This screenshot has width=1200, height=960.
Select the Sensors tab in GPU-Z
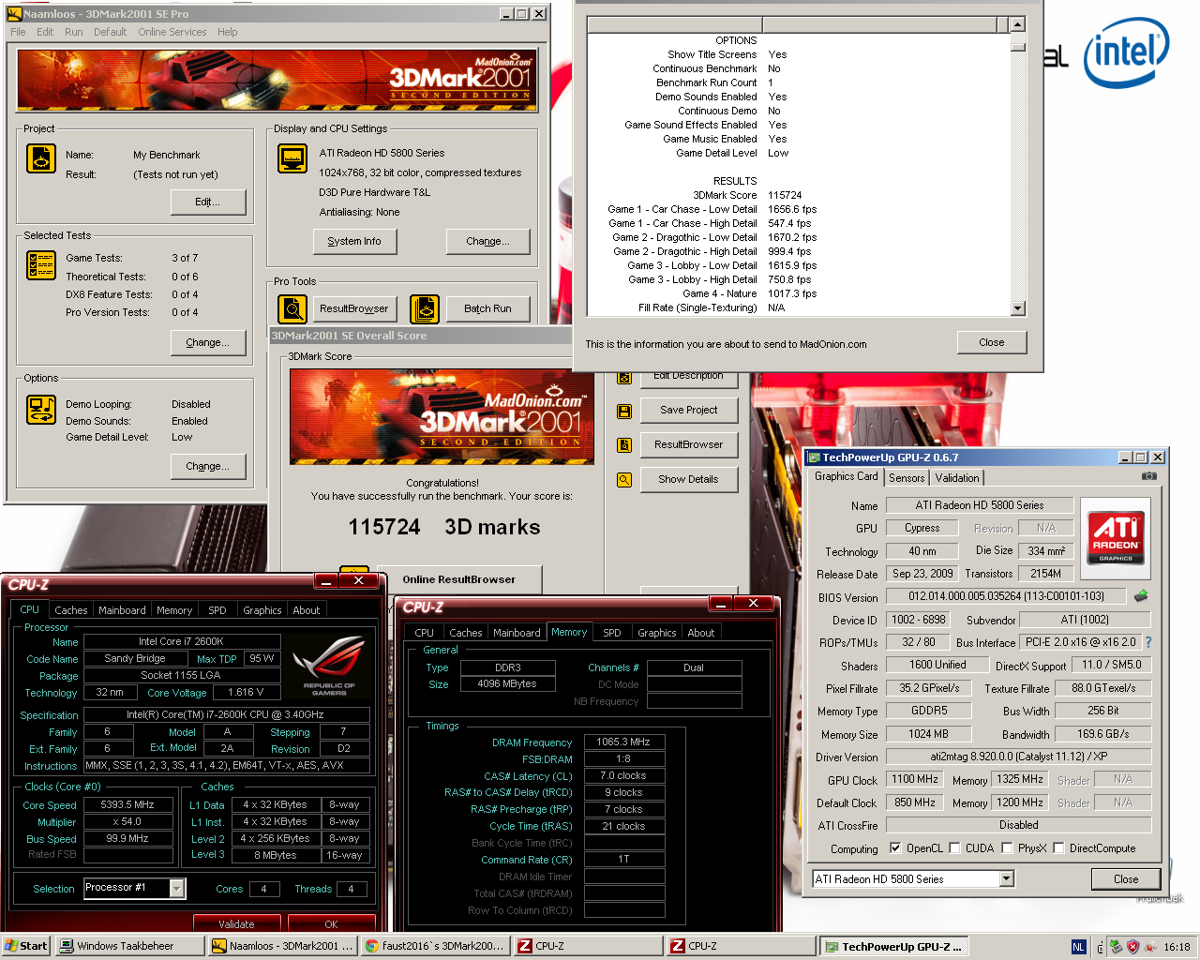(907, 477)
